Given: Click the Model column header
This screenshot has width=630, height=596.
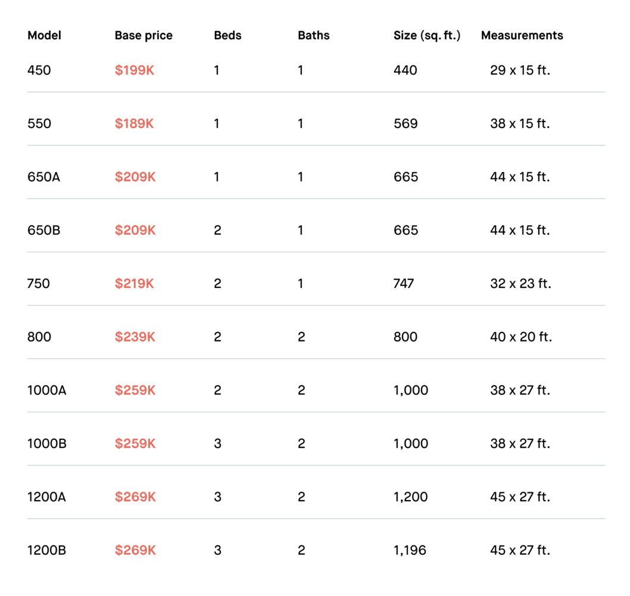Looking at the screenshot, I should click(44, 35).
